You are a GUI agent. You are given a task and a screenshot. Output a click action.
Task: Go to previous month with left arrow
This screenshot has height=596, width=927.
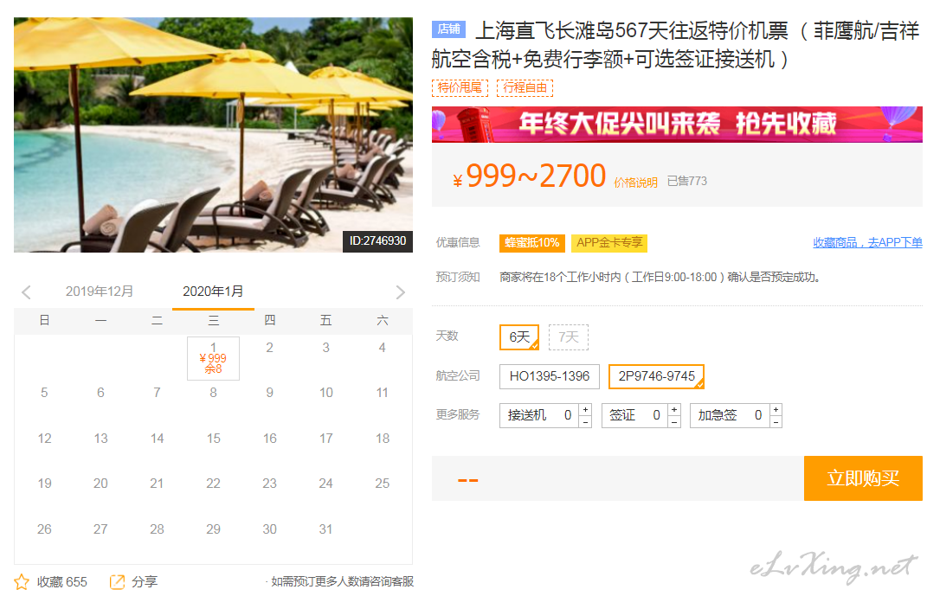[x=26, y=292]
